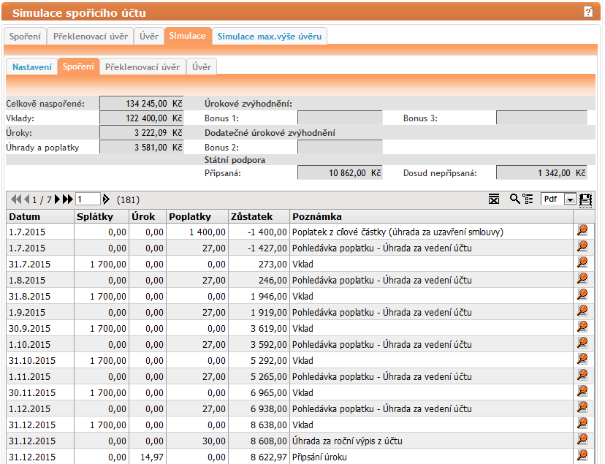Click the 'Připsání úroku' note cell

(x=431, y=457)
